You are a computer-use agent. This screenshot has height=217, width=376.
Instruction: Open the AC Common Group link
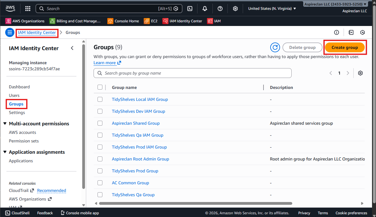131,183
